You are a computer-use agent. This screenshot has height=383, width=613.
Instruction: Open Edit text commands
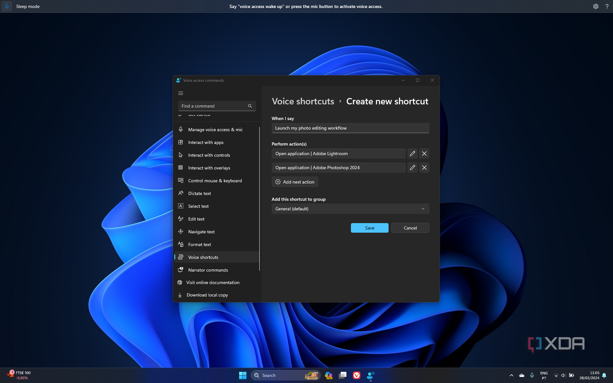tap(217, 219)
